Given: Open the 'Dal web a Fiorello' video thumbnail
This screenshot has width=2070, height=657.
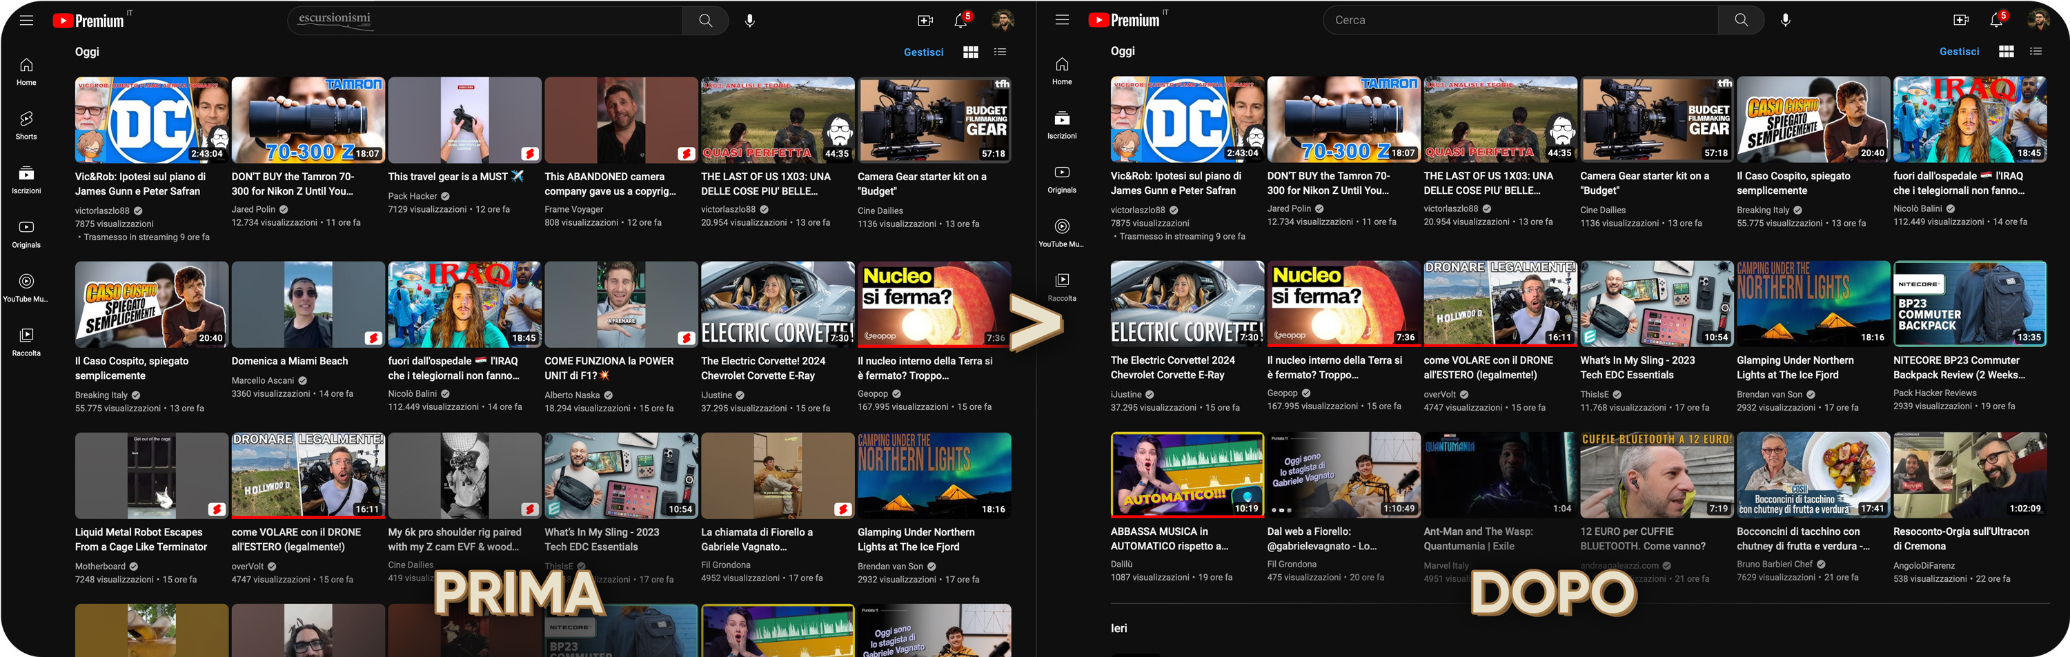Looking at the screenshot, I should pyautogui.click(x=1343, y=475).
